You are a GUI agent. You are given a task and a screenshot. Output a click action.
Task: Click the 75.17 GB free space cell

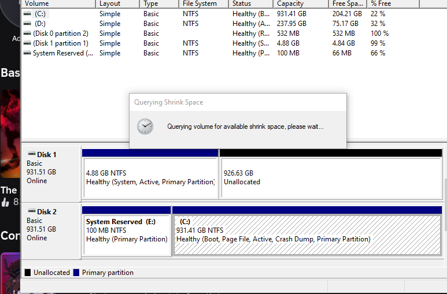pos(345,23)
